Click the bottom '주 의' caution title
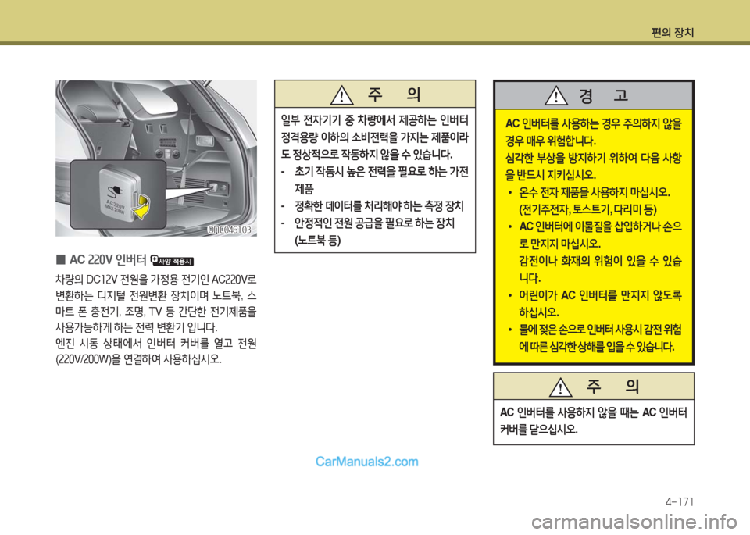This screenshot has width=750, height=535. click(613, 387)
